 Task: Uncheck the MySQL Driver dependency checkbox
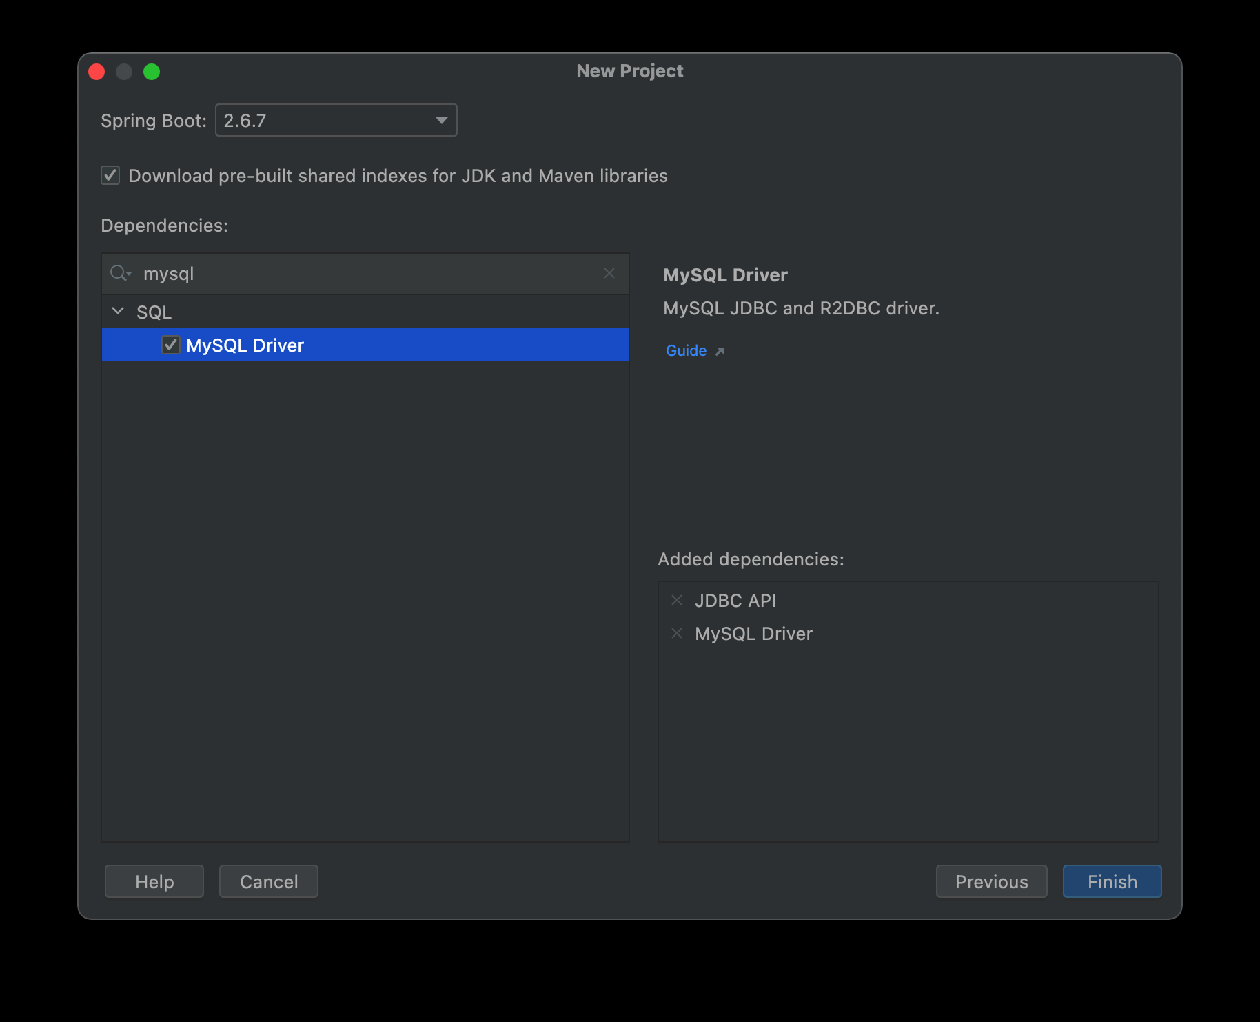coord(171,345)
